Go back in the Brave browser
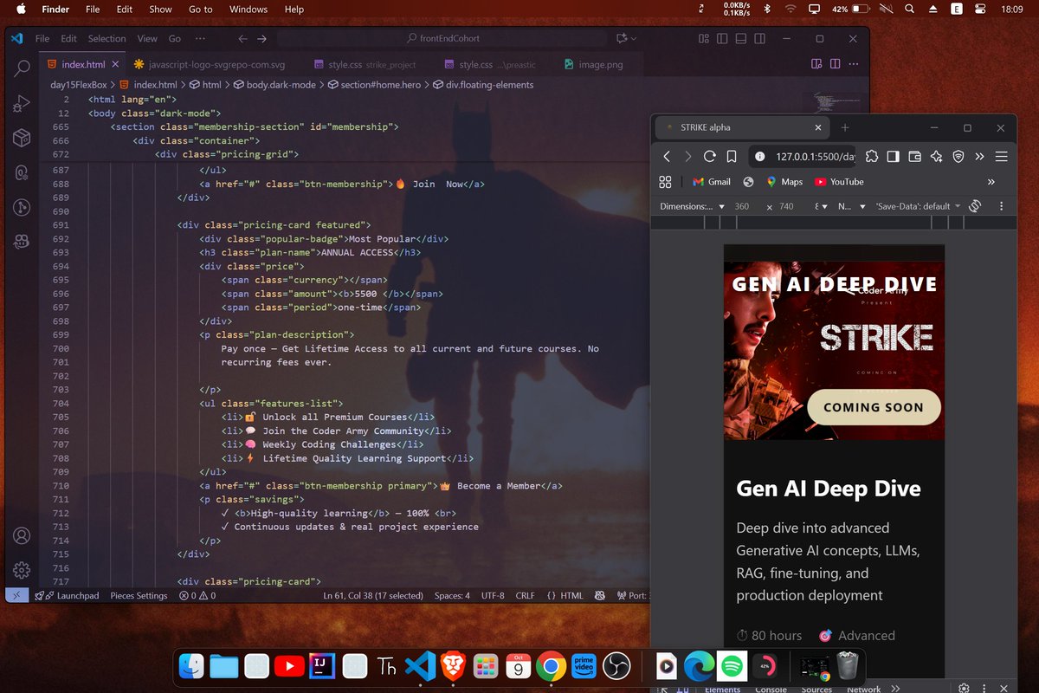 [x=667, y=157]
